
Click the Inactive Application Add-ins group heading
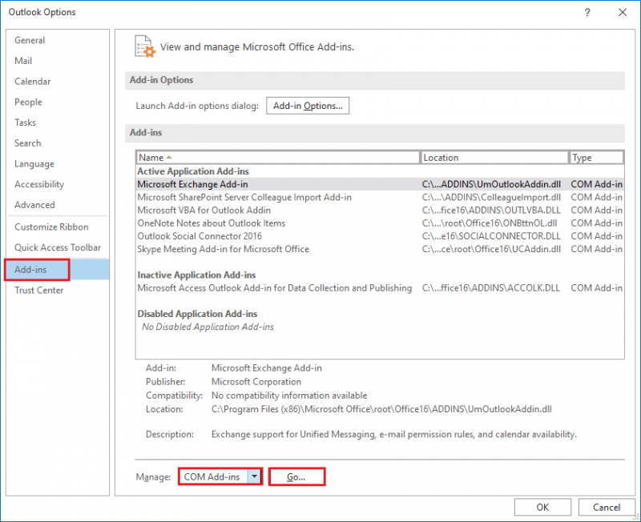(x=196, y=275)
